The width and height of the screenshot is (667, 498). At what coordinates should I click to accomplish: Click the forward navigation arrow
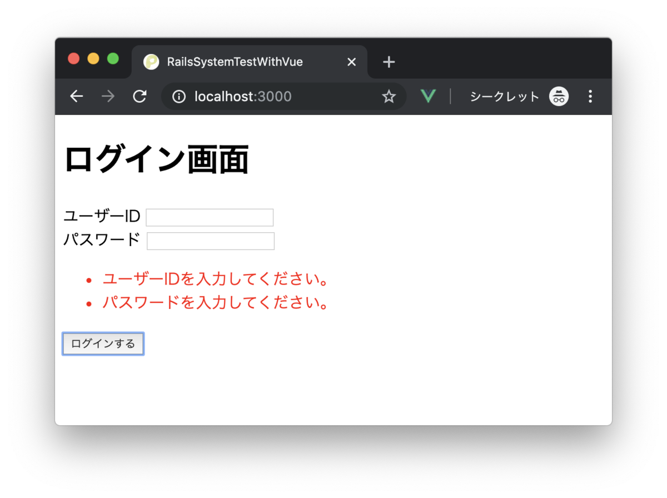107,96
